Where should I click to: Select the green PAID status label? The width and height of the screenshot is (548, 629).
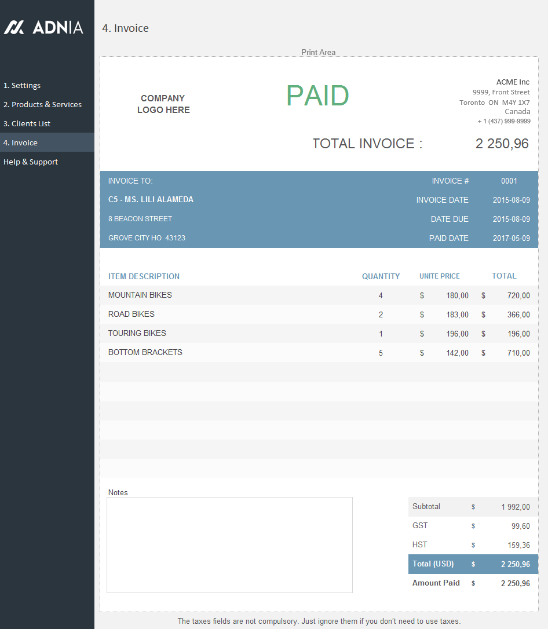[317, 96]
